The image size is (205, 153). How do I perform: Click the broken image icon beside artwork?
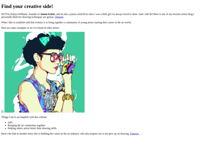tap(3, 111)
